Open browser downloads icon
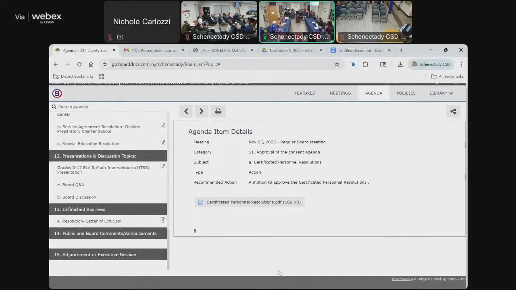This screenshot has height=290, width=516. pos(400,64)
